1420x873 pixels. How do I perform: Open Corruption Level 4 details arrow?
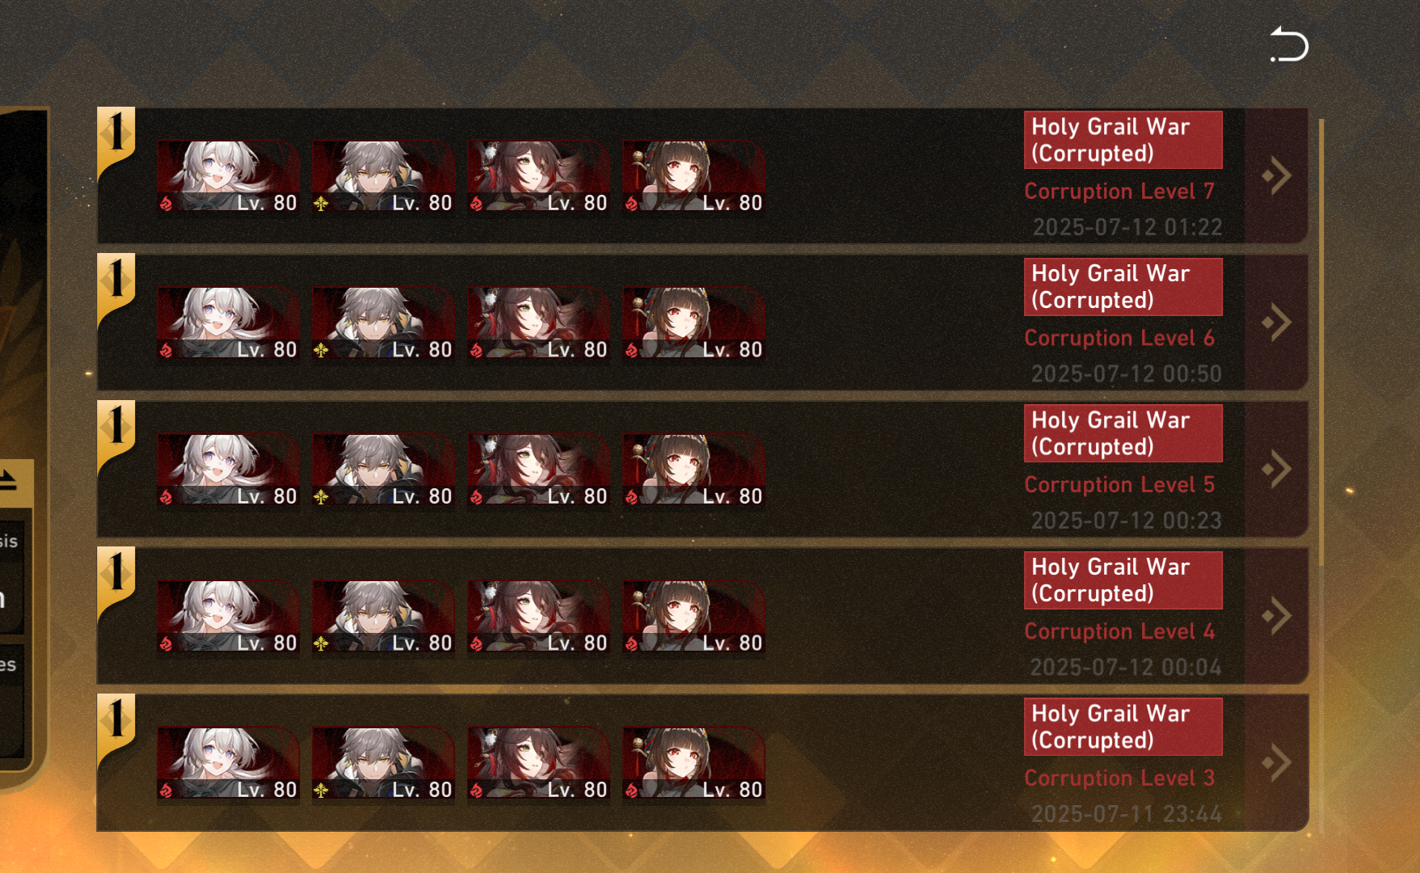tap(1276, 616)
